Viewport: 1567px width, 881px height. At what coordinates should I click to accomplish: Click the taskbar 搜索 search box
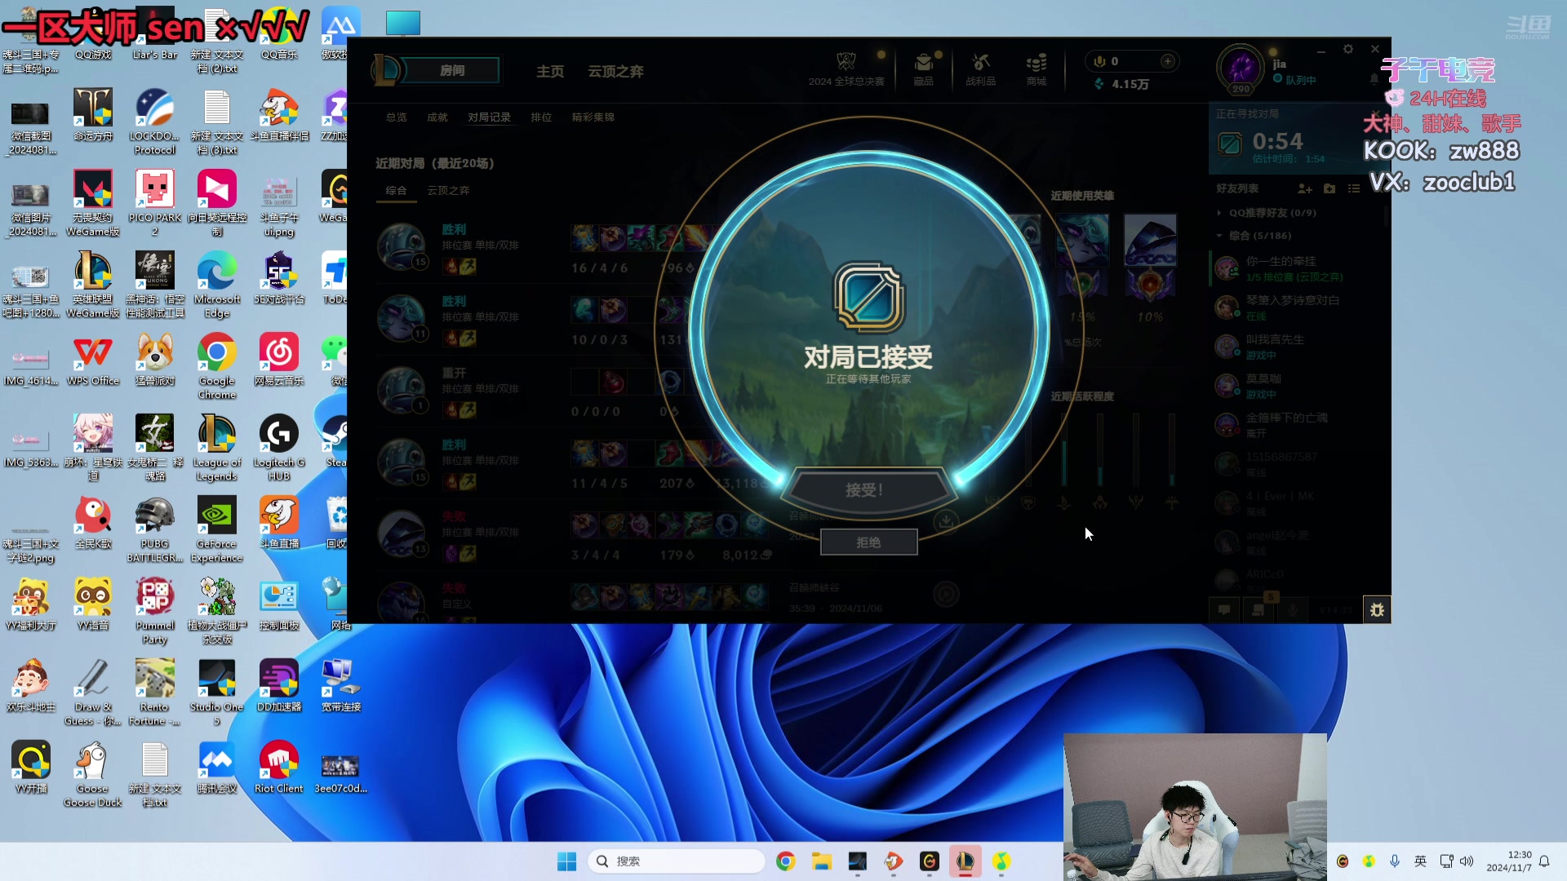click(x=676, y=861)
